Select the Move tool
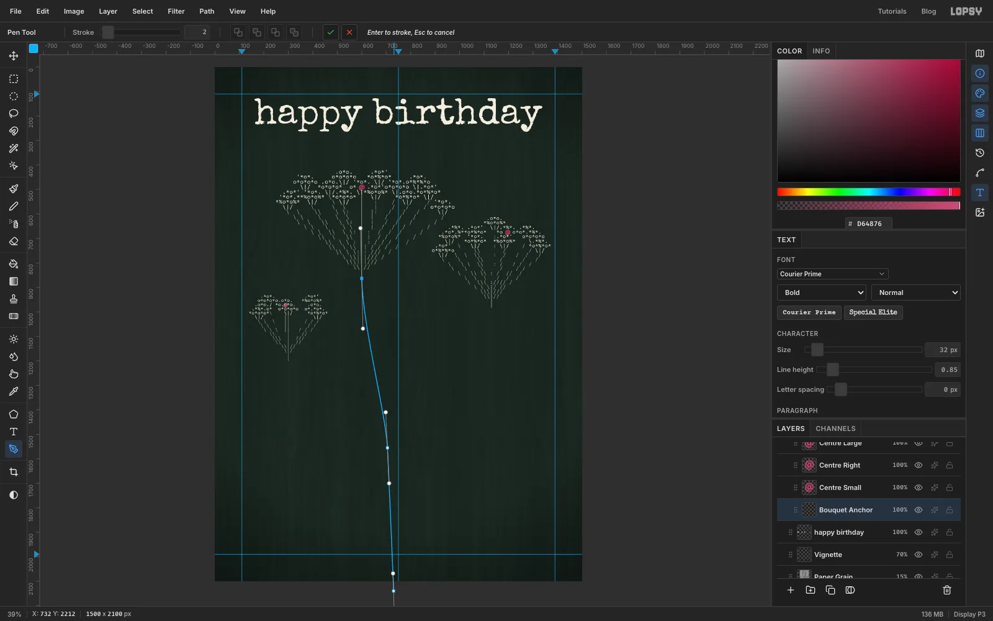993x621 pixels. coord(14,56)
